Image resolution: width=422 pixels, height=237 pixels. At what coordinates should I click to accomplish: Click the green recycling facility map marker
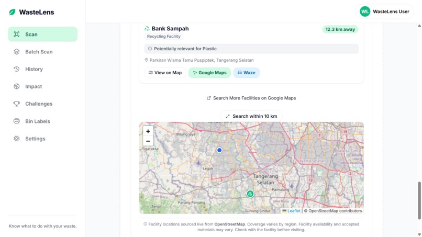click(250, 194)
